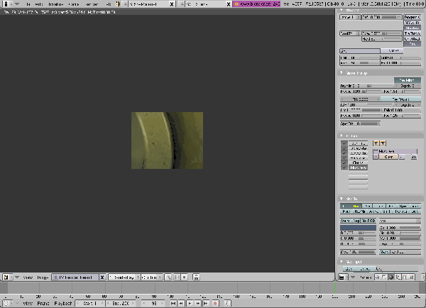
Task: Jump to the start frame in timeline
Action: (173, 303)
